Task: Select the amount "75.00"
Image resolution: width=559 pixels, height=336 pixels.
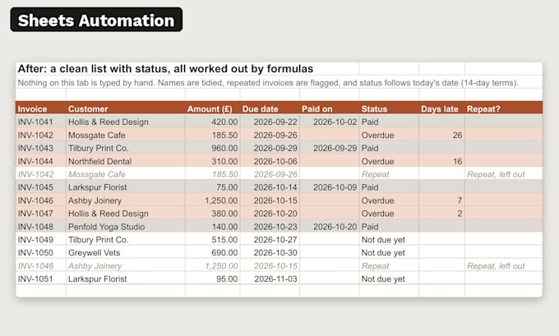Action: coord(227,187)
